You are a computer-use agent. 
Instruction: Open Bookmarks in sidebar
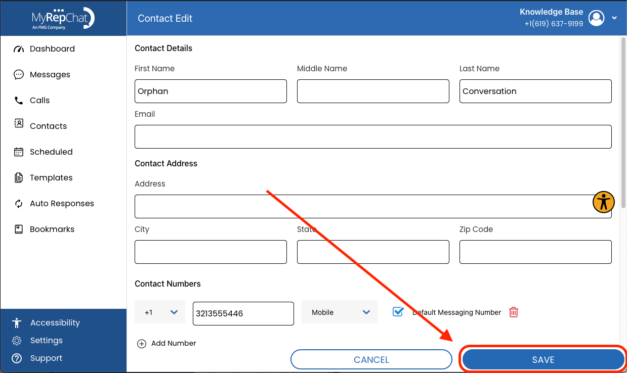[52, 229]
